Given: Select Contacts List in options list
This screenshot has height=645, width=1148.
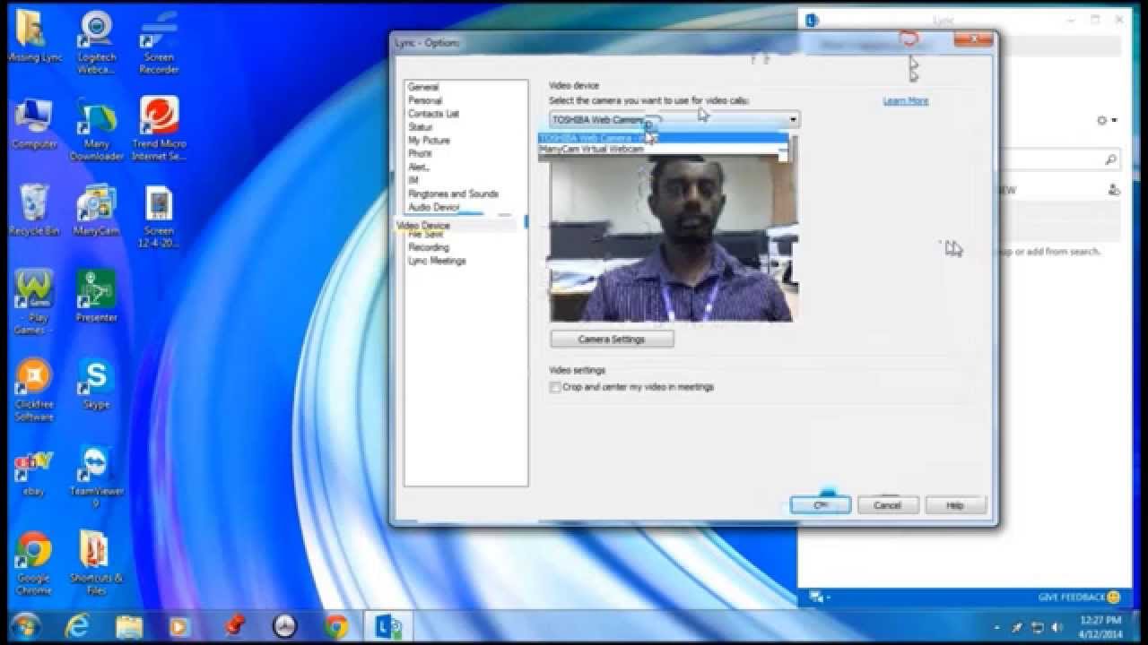Looking at the screenshot, I should 433,114.
